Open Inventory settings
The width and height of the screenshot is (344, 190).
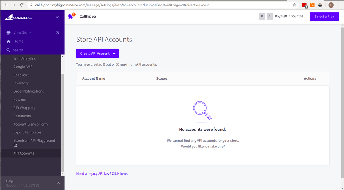pos(21,83)
